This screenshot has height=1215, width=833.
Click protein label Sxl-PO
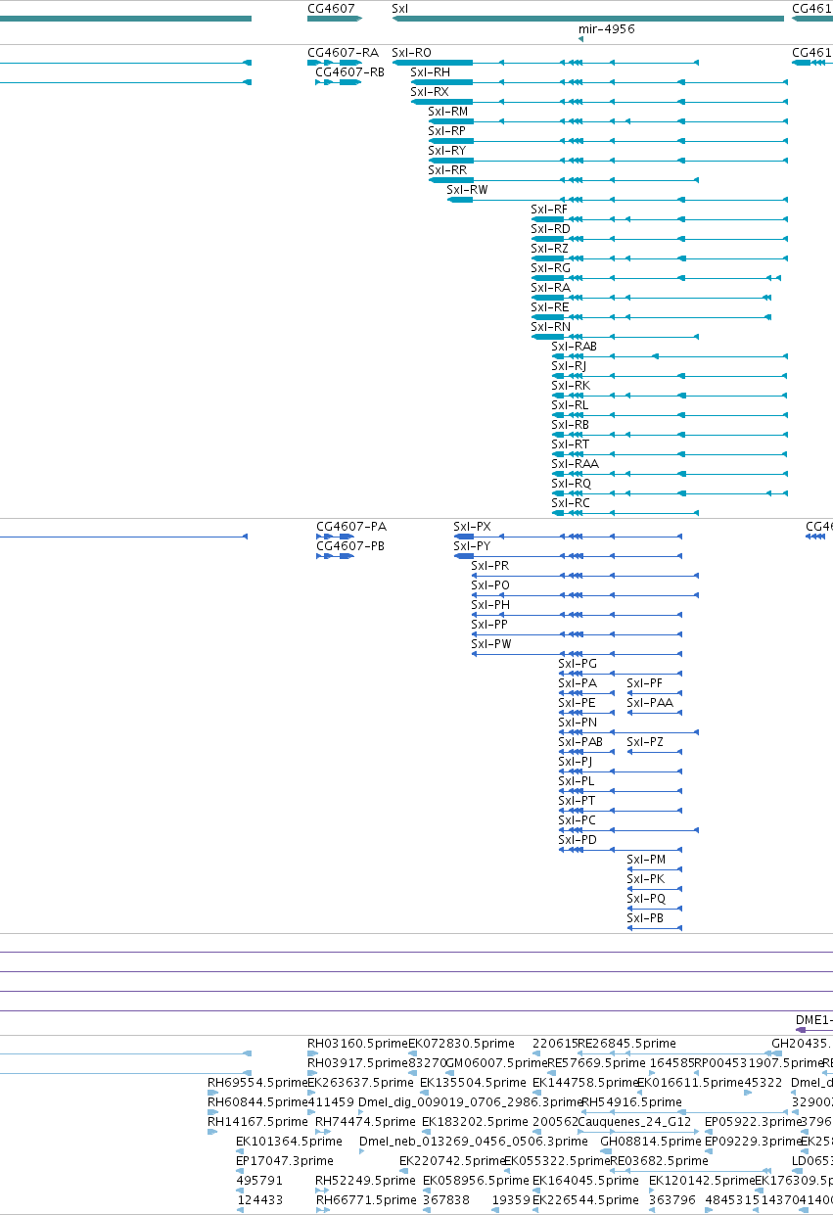pos(490,585)
